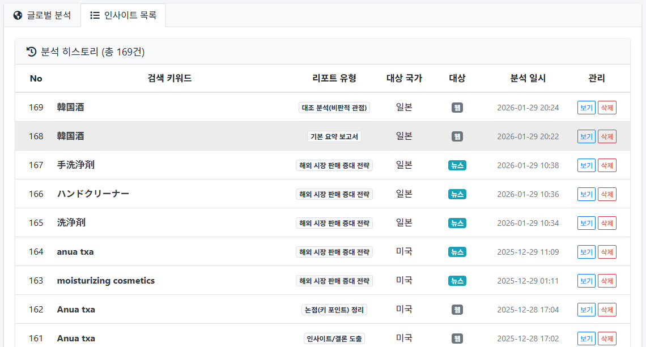This screenshot has height=347, width=646.
Task: View the 手洗浄剤 report via 보기
Action: pyautogui.click(x=586, y=165)
